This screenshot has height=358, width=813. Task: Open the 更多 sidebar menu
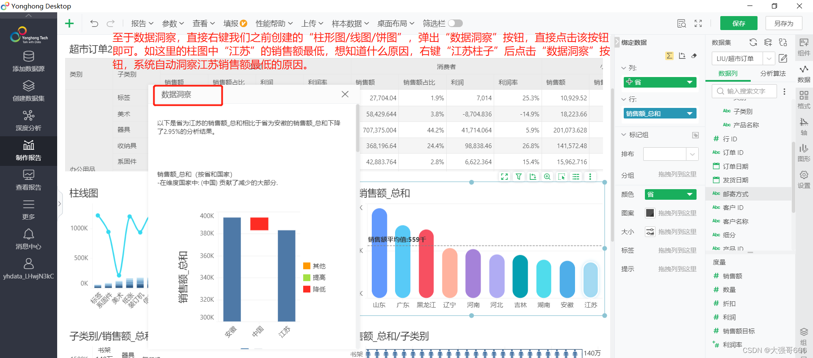[x=28, y=209]
